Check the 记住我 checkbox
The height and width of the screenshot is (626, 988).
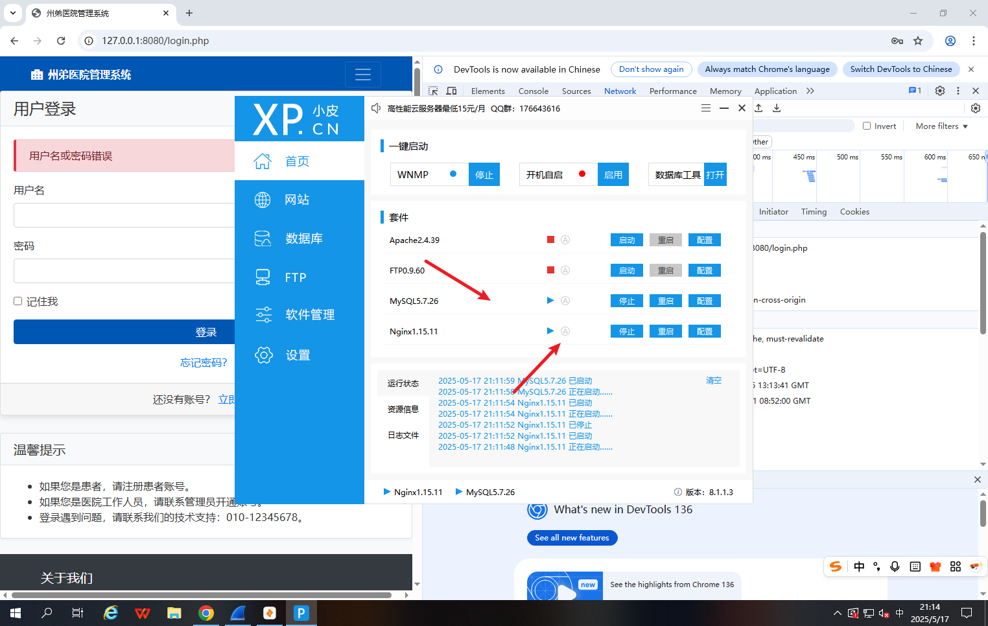[x=18, y=301]
